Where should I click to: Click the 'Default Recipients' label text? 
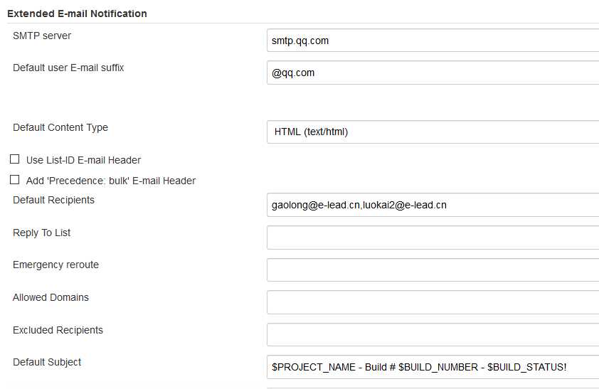53,200
